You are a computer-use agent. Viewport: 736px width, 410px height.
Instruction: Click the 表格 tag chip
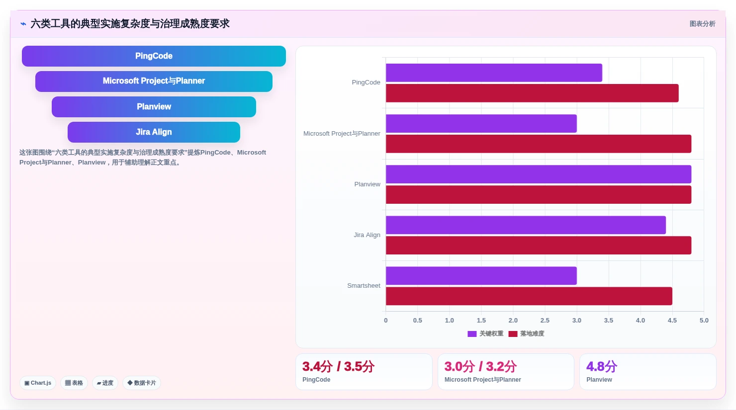tap(74, 383)
